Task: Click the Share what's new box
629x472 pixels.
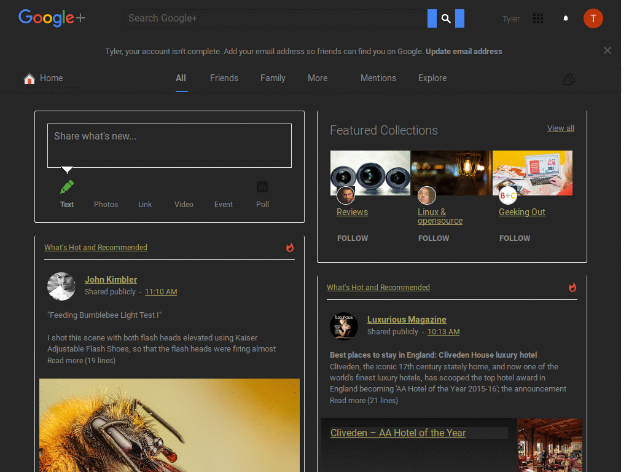Action: click(x=170, y=145)
